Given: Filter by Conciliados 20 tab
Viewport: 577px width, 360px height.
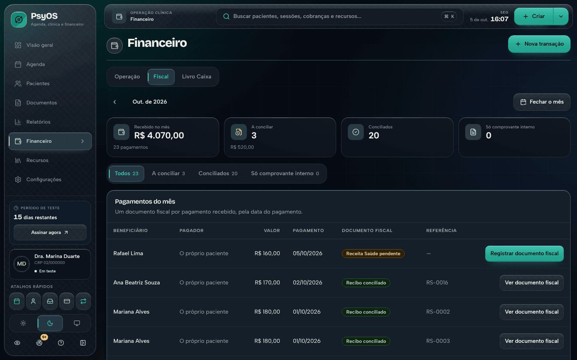Looking at the screenshot, I should (218, 174).
